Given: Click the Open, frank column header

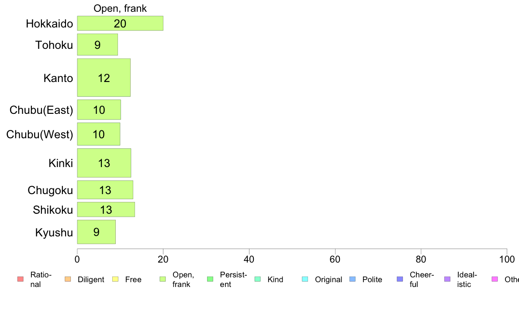Looking at the screenshot, I should (120, 8).
